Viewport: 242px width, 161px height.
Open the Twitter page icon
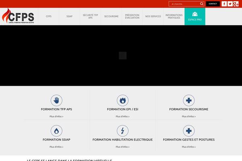click(230, 4)
